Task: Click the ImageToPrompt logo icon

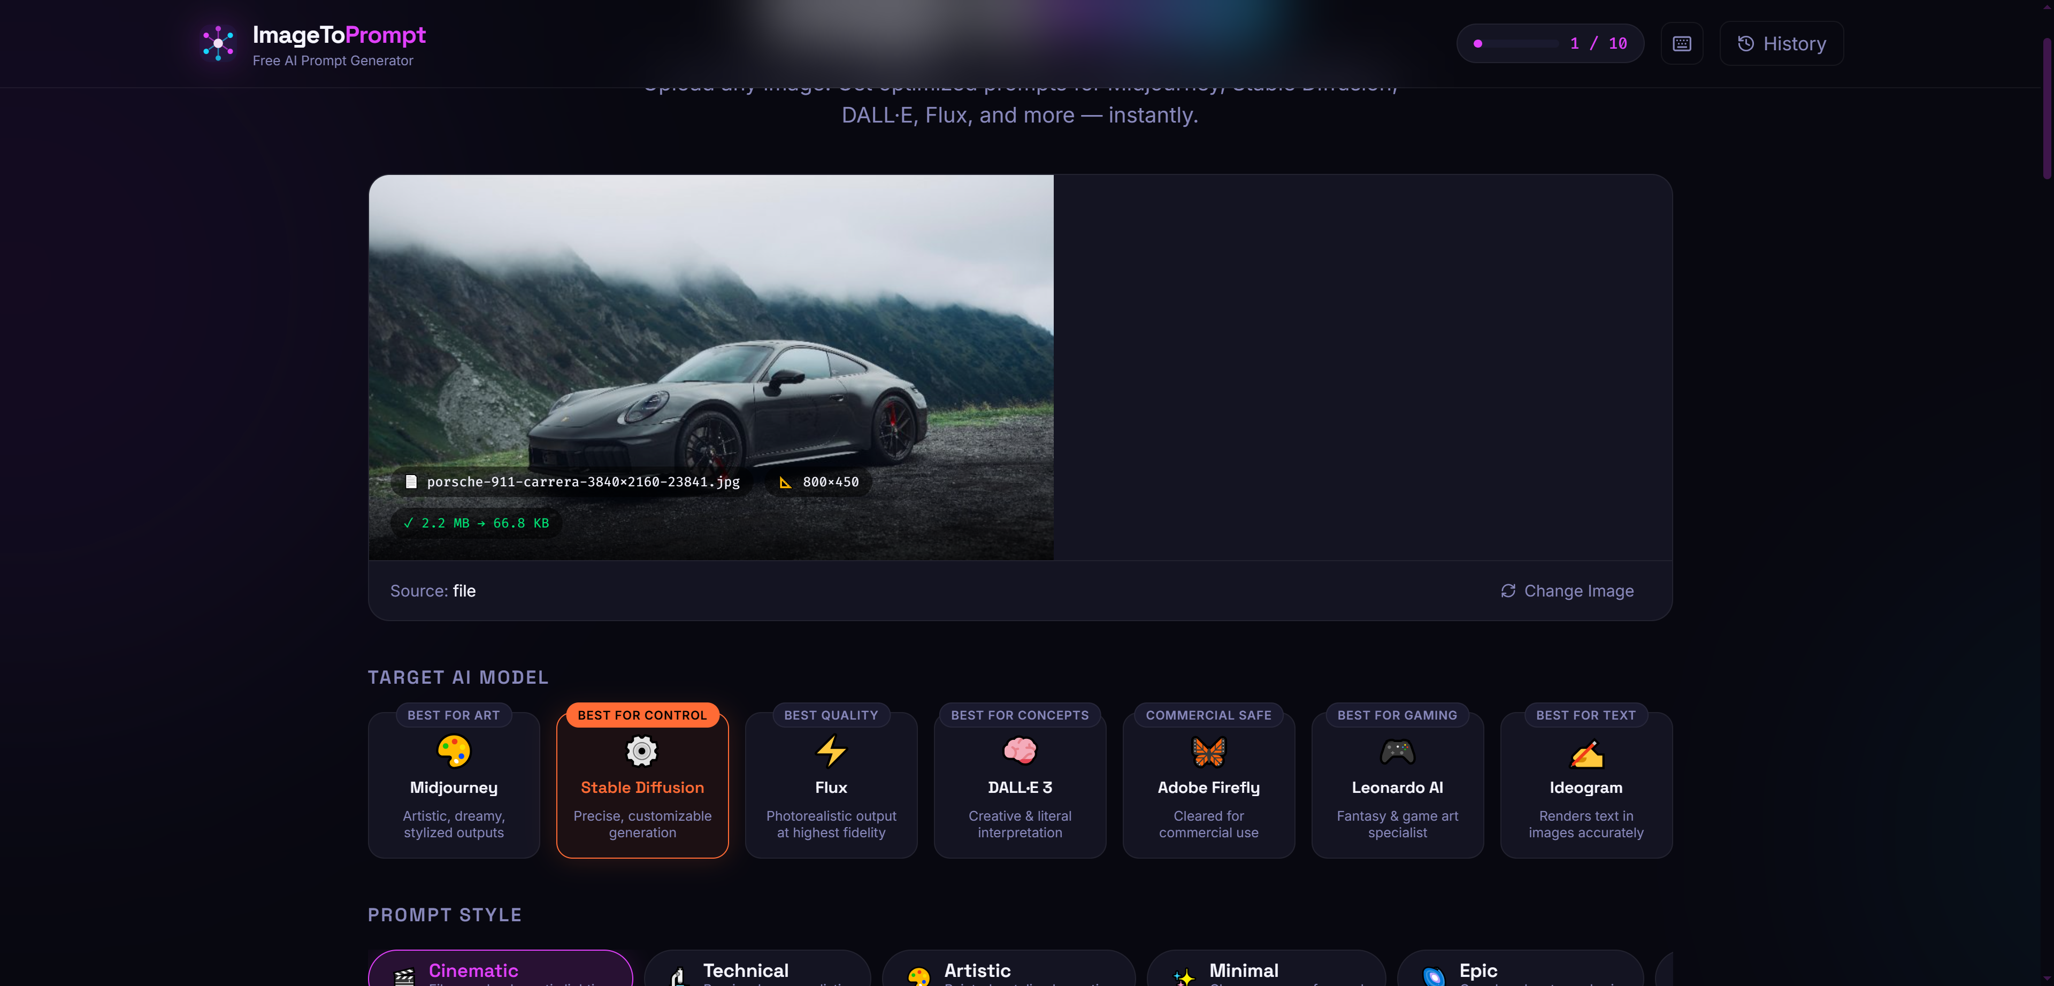Action: point(218,43)
